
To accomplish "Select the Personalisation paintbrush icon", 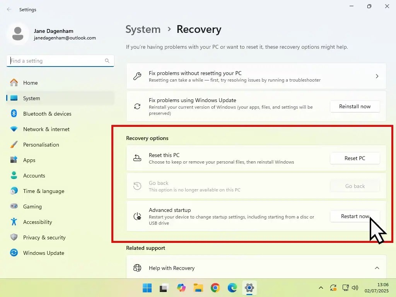I will pyautogui.click(x=14, y=145).
